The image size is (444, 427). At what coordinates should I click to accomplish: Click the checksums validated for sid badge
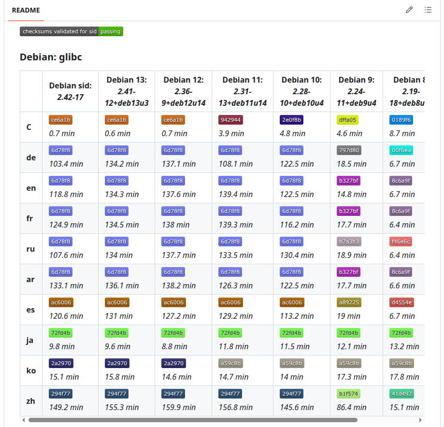(72, 31)
